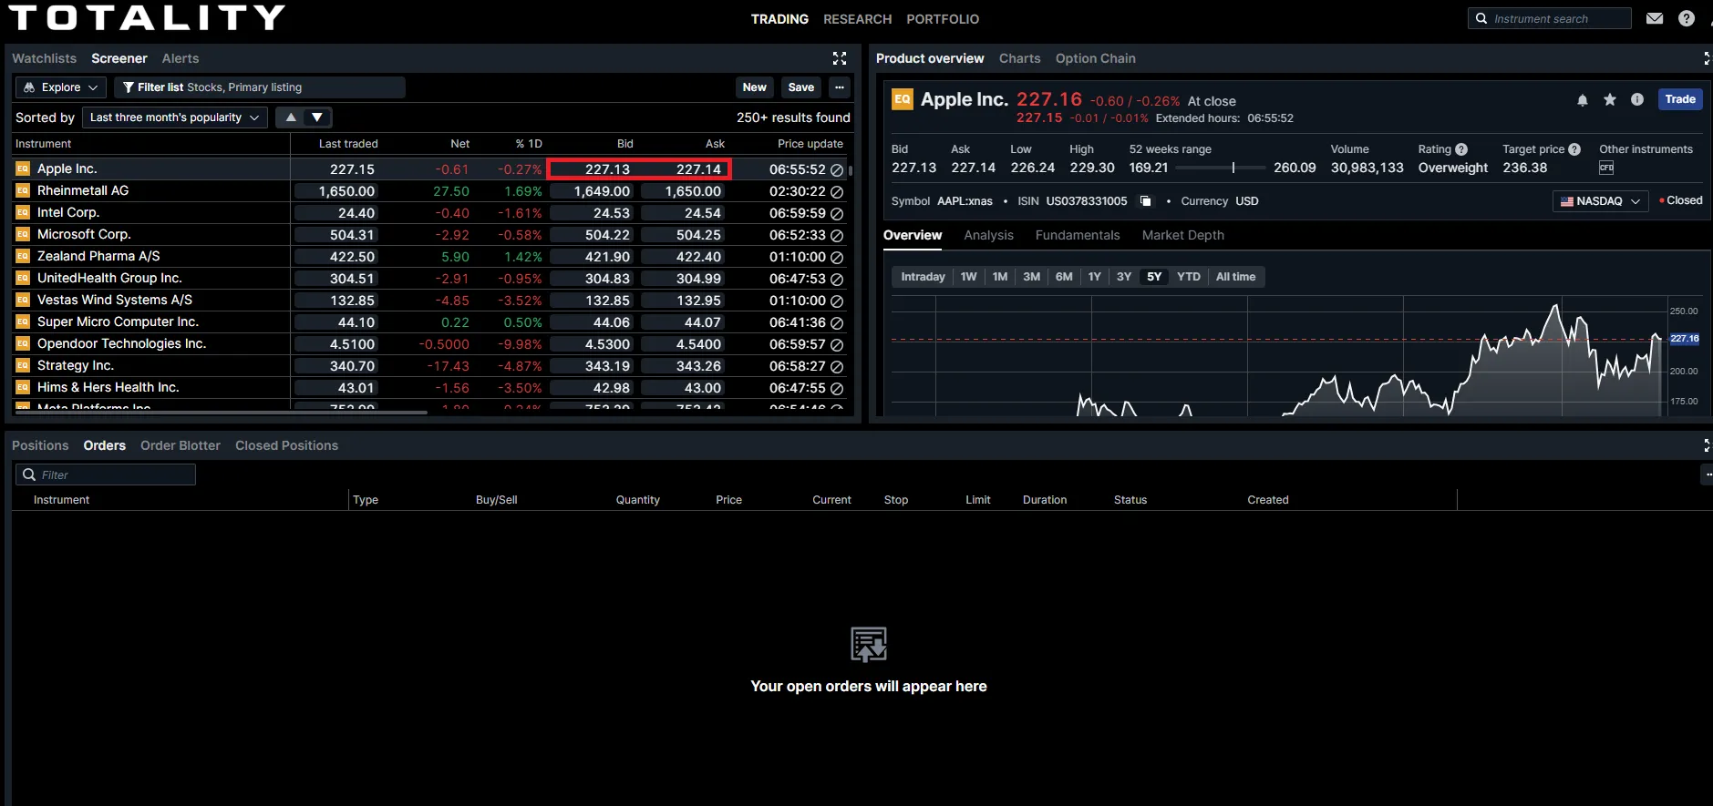The height and width of the screenshot is (806, 1713).
Task: Select 3M chart range
Action: 1031,277
